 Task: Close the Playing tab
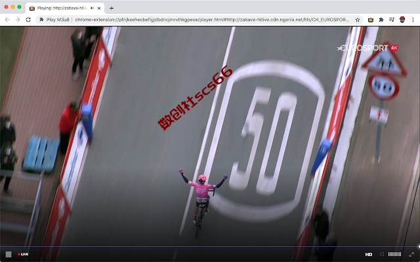click(99, 8)
